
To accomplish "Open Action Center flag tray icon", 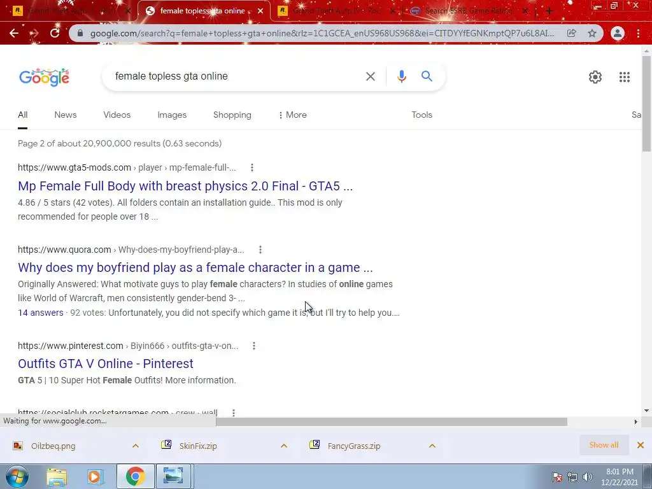I will point(556,477).
